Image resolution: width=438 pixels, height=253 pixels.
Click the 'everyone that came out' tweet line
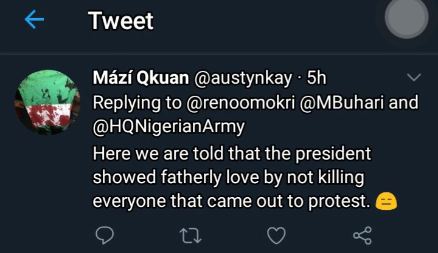(231, 201)
